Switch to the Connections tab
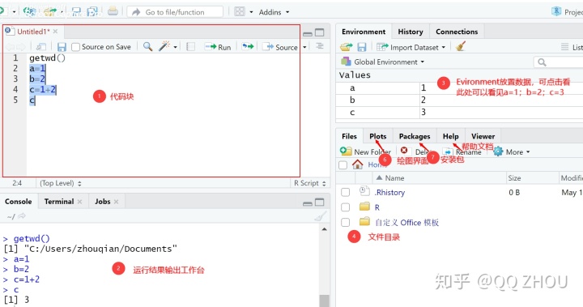This screenshot has height=307, width=583. (457, 32)
